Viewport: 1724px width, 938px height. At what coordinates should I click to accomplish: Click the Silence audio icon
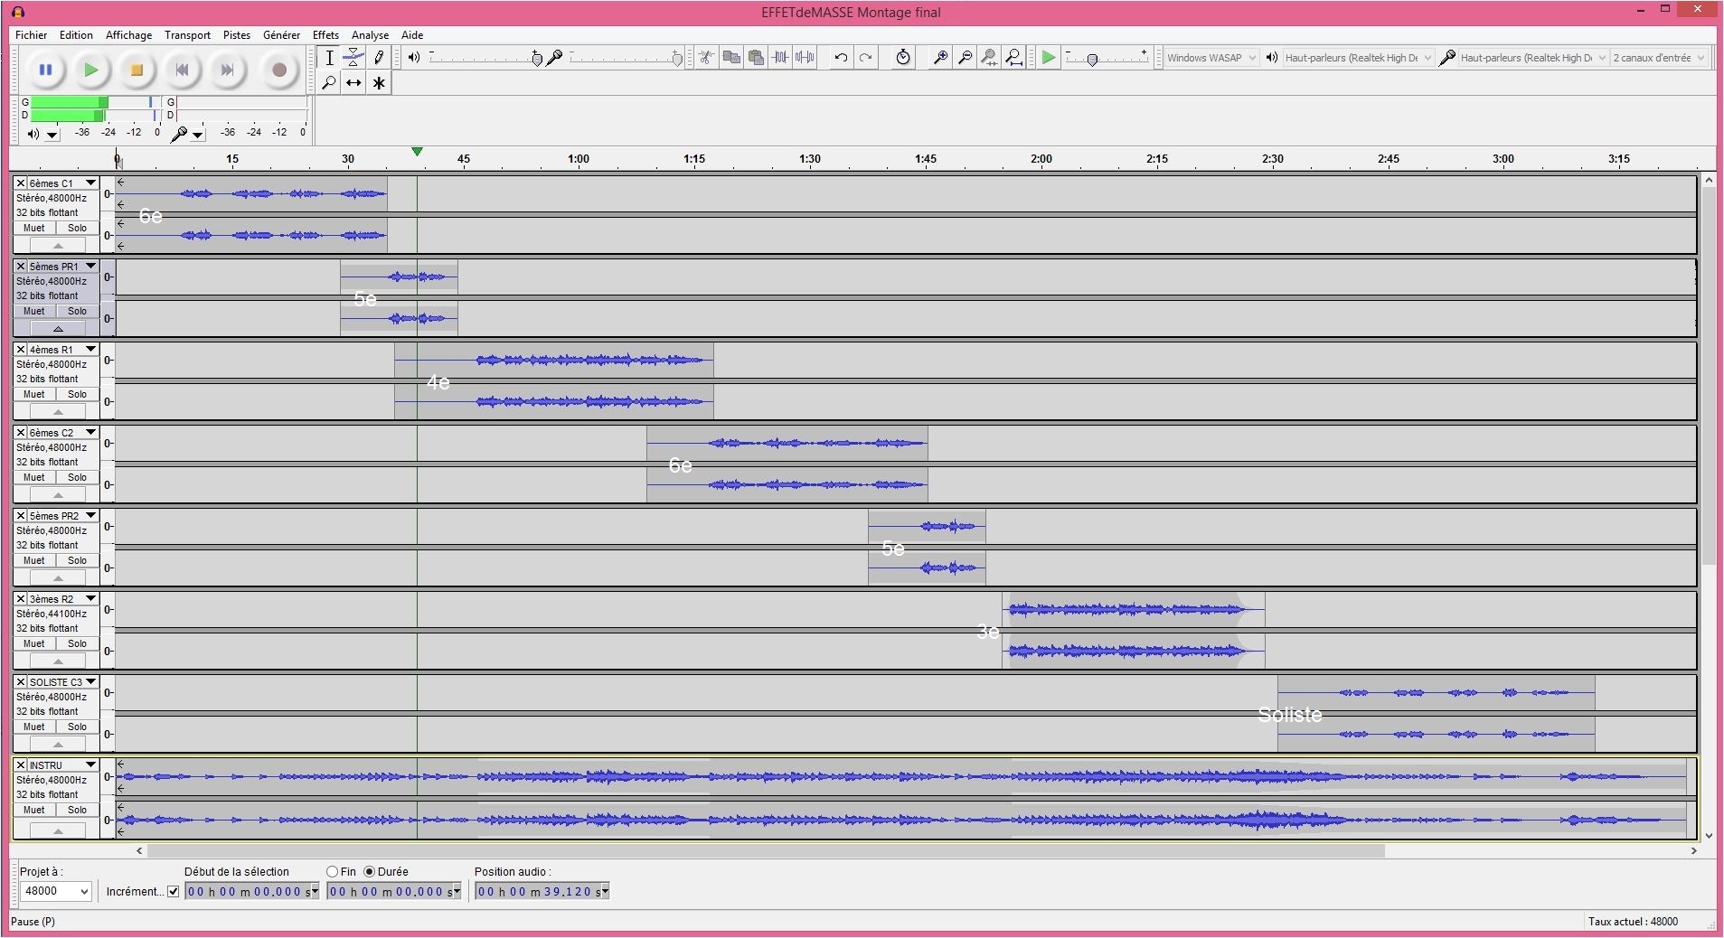(805, 58)
